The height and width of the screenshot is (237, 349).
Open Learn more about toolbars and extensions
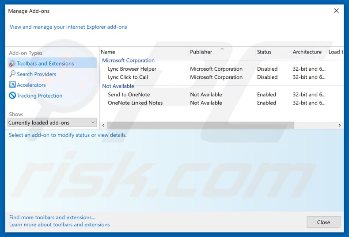pyautogui.click(x=60, y=224)
